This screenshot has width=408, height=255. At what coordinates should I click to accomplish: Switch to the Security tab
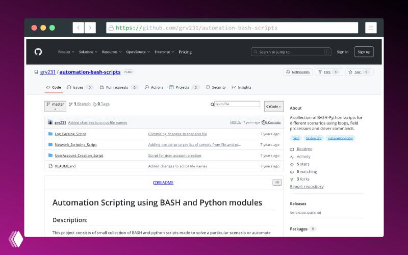[x=216, y=87]
